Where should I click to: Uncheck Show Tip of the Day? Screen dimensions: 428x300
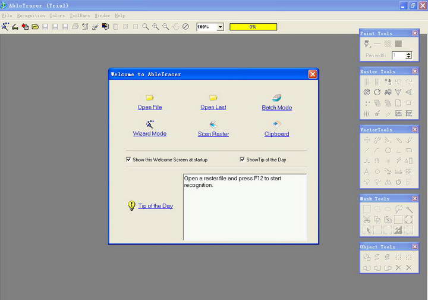(x=242, y=160)
